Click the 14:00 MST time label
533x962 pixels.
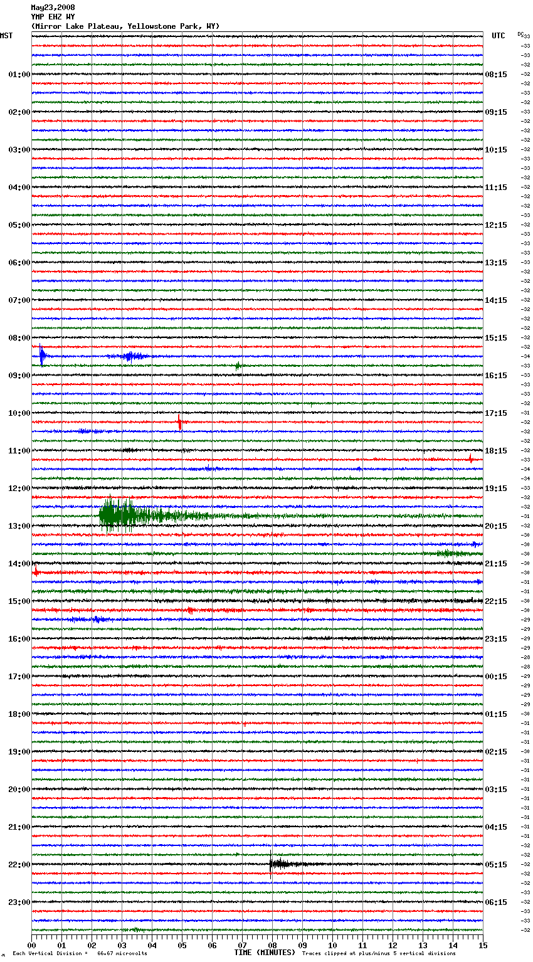coord(19,564)
